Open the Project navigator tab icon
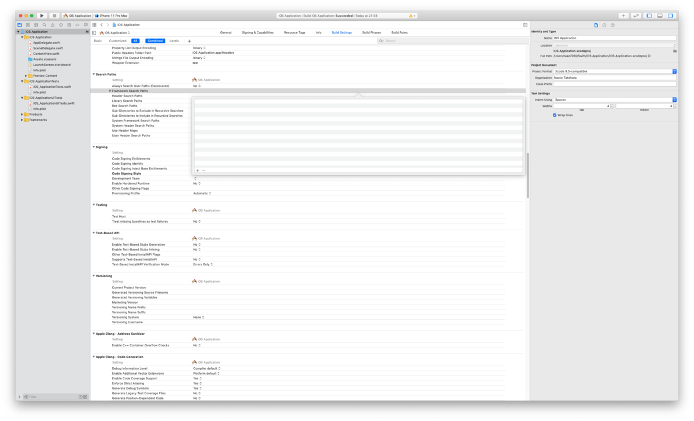 pyautogui.click(x=20, y=25)
